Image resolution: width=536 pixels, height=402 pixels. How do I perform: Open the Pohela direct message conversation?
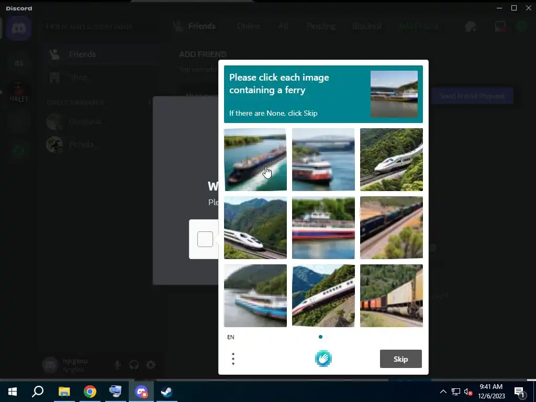point(102,144)
